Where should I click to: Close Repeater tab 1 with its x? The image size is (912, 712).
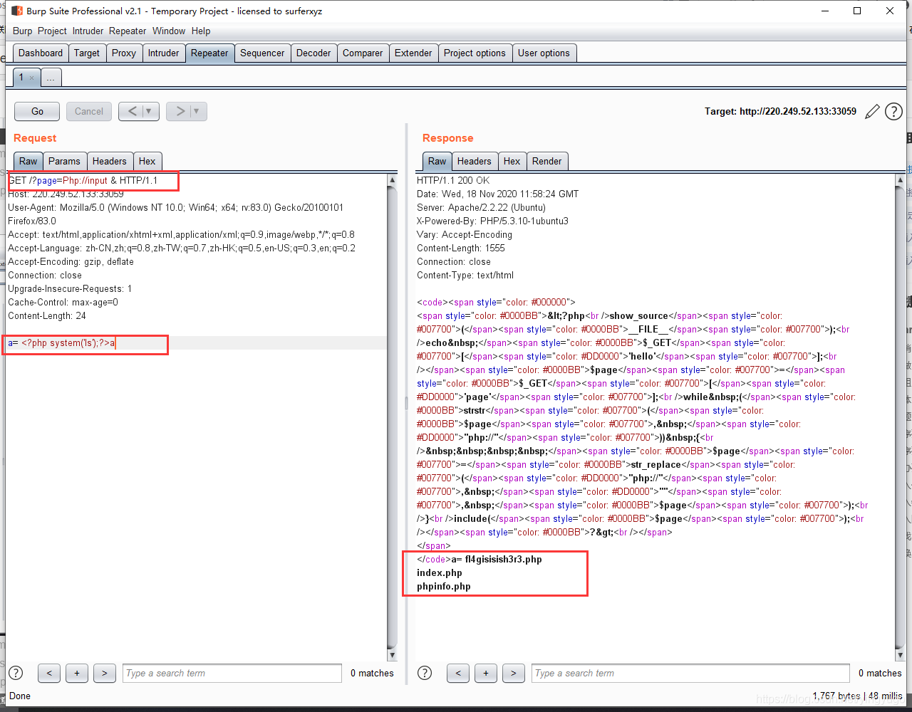[31, 78]
